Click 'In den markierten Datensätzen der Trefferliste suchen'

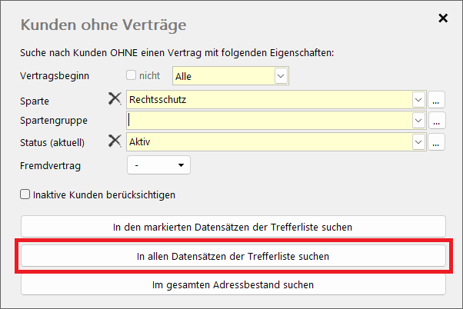[x=232, y=227]
